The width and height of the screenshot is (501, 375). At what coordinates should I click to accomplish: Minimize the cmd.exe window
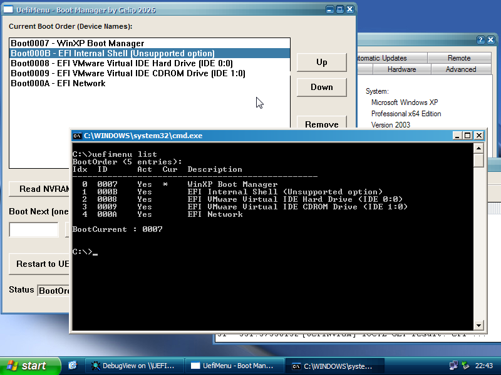tap(457, 136)
